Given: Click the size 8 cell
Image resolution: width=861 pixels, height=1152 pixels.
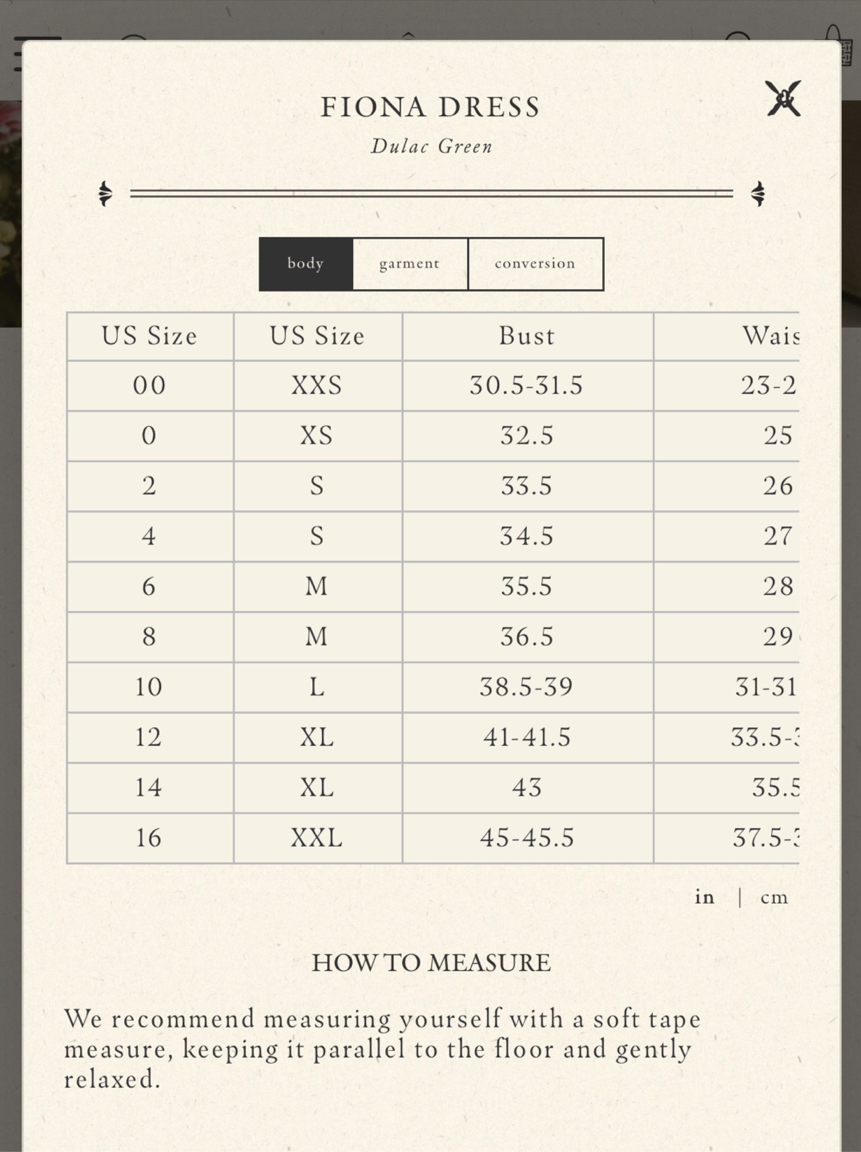Looking at the screenshot, I should point(149,637).
